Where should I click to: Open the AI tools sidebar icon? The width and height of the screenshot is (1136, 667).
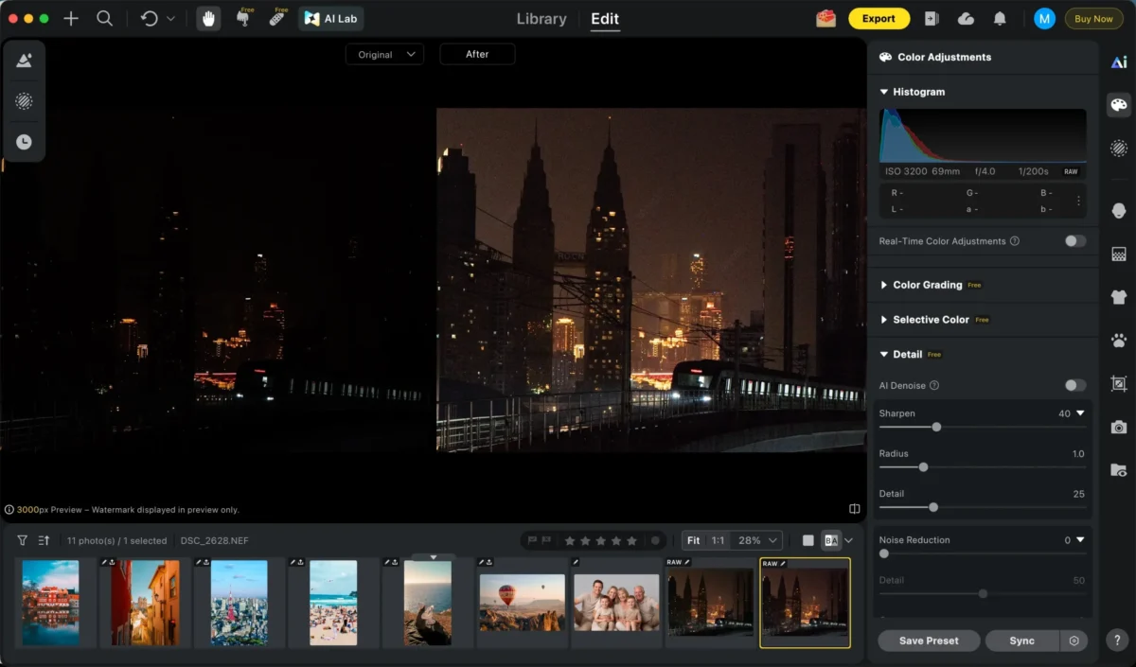(1119, 62)
